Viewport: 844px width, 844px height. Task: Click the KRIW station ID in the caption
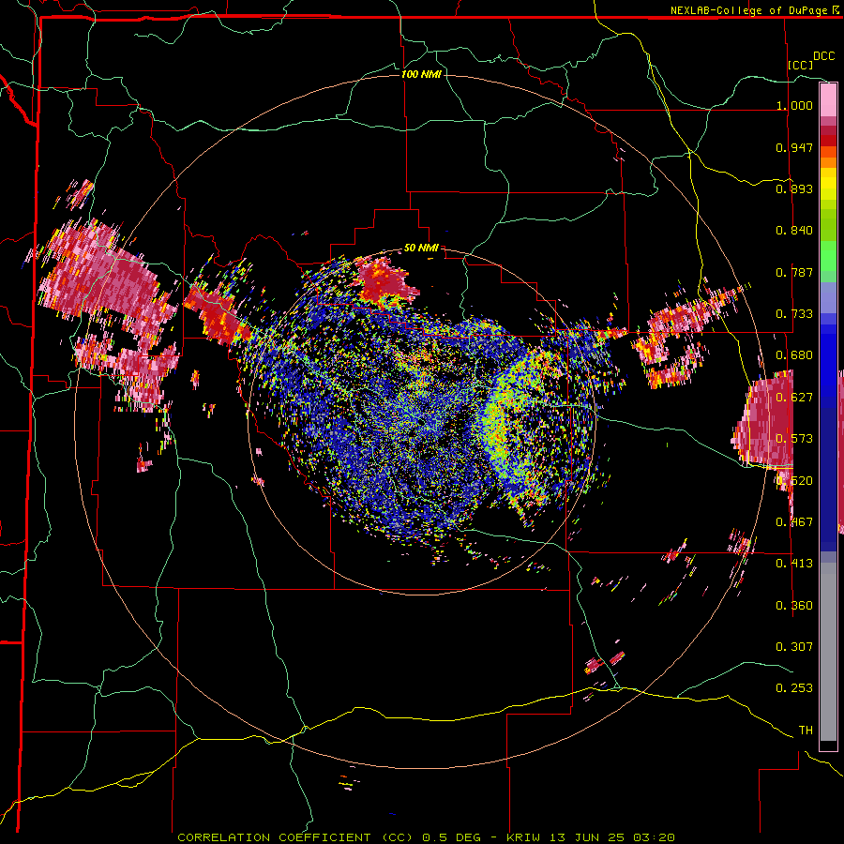coord(523,837)
